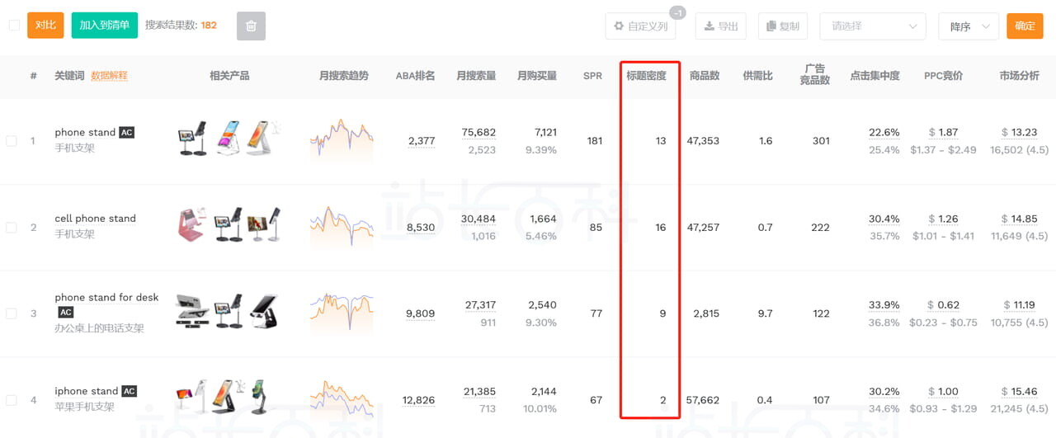Sort by PPC竞价 column header

(945, 76)
